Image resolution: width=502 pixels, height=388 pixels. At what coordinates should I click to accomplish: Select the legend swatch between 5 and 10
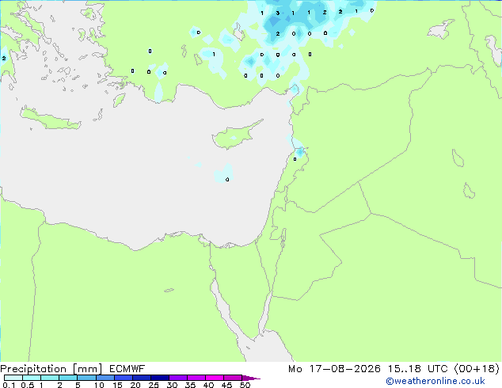pos(86,378)
